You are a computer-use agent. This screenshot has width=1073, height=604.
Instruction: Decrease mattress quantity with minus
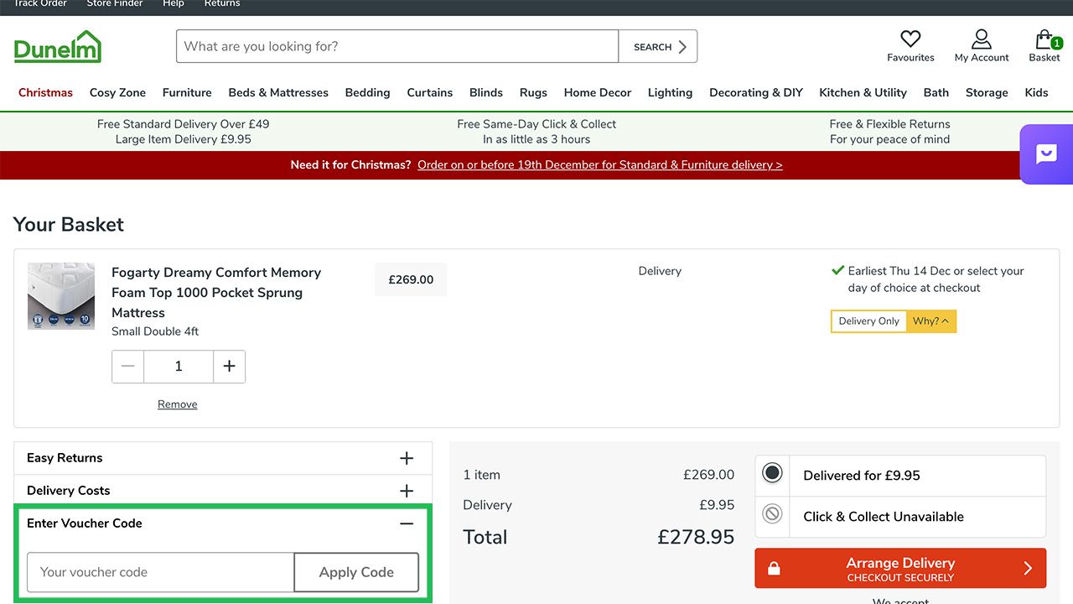(128, 367)
